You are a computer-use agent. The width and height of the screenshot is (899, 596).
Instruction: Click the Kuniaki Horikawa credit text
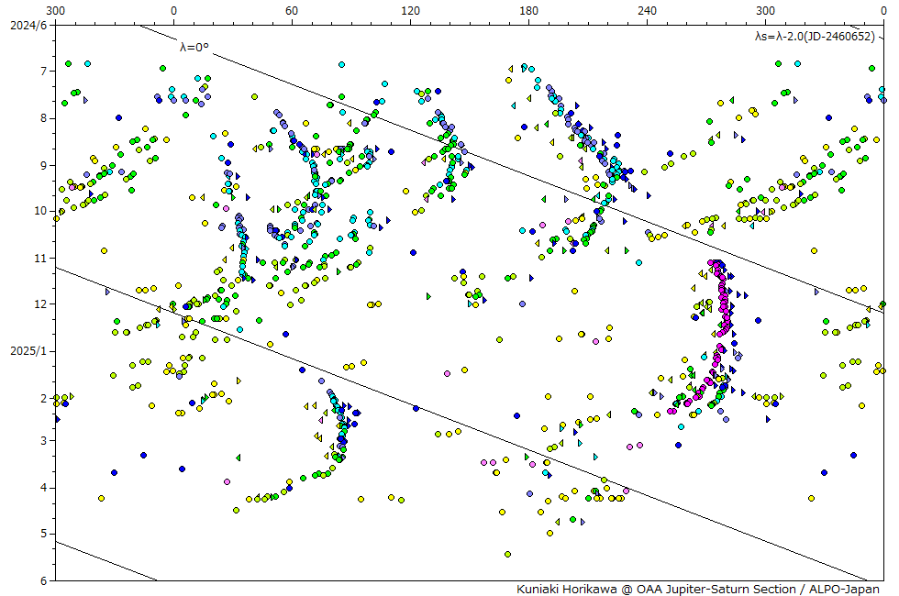pyautogui.click(x=697, y=589)
